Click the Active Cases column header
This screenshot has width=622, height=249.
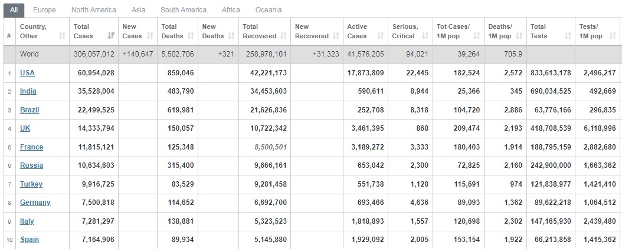click(x=365, y=31)
